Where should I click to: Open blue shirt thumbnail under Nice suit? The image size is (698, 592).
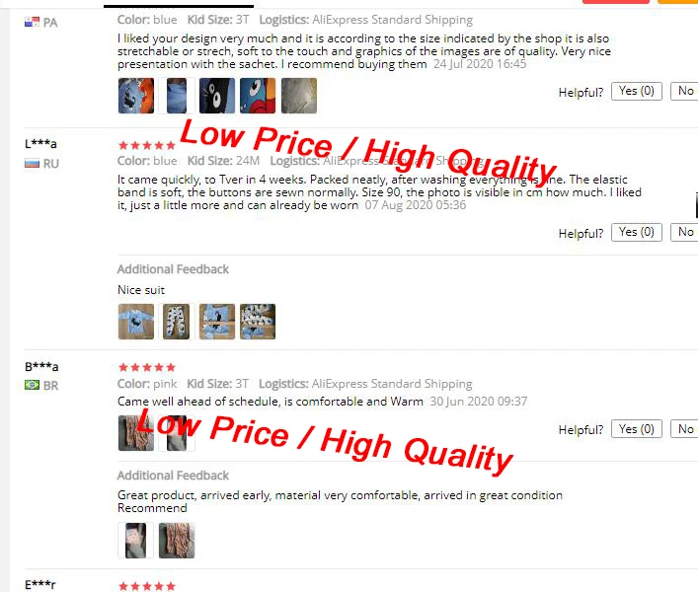136,322
